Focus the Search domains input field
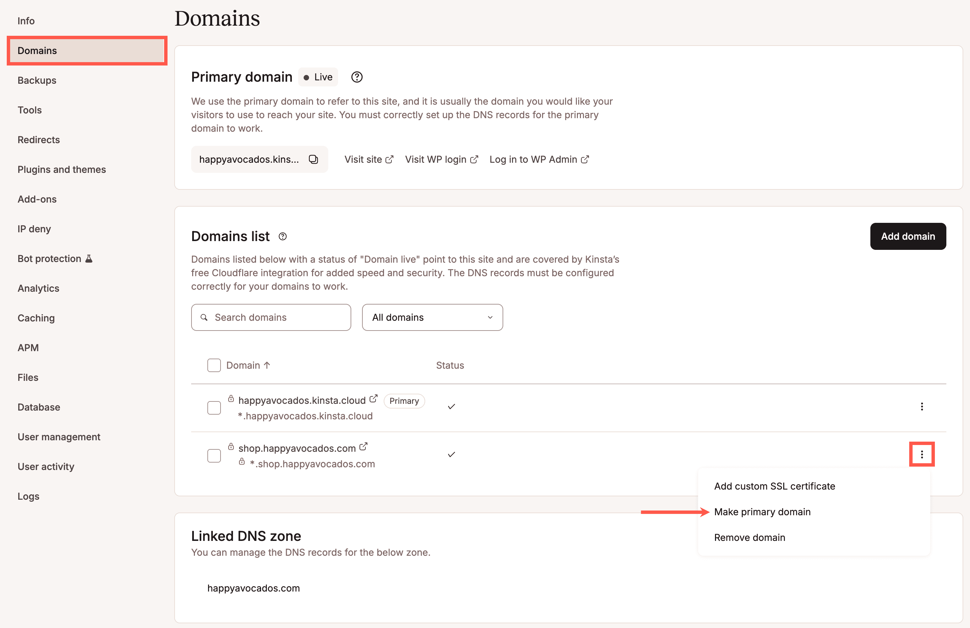 (271, 317)
